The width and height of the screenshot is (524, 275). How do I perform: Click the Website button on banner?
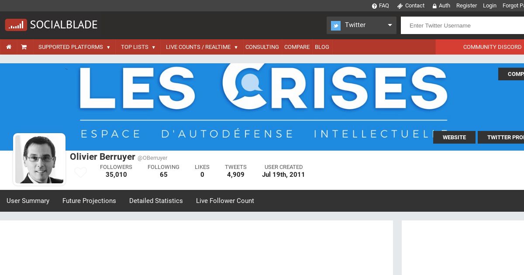click(454, 137)
